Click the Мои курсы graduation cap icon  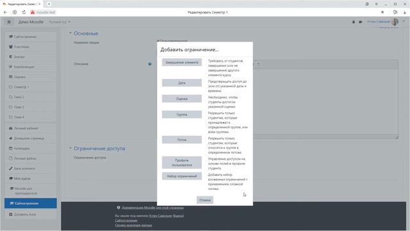tap(11, 178)
